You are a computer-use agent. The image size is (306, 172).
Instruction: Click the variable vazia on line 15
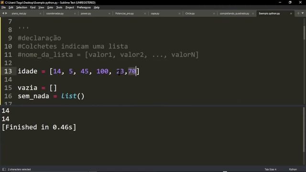click(x=28, y=88)
